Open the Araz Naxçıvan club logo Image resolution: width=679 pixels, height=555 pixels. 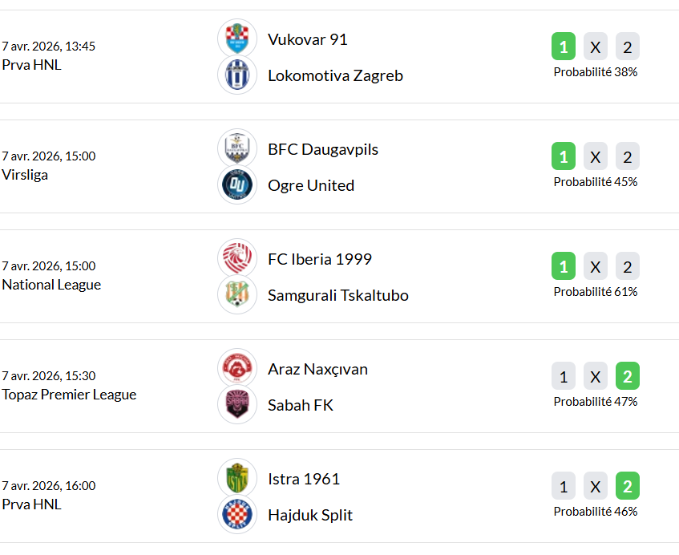[237, 369]
